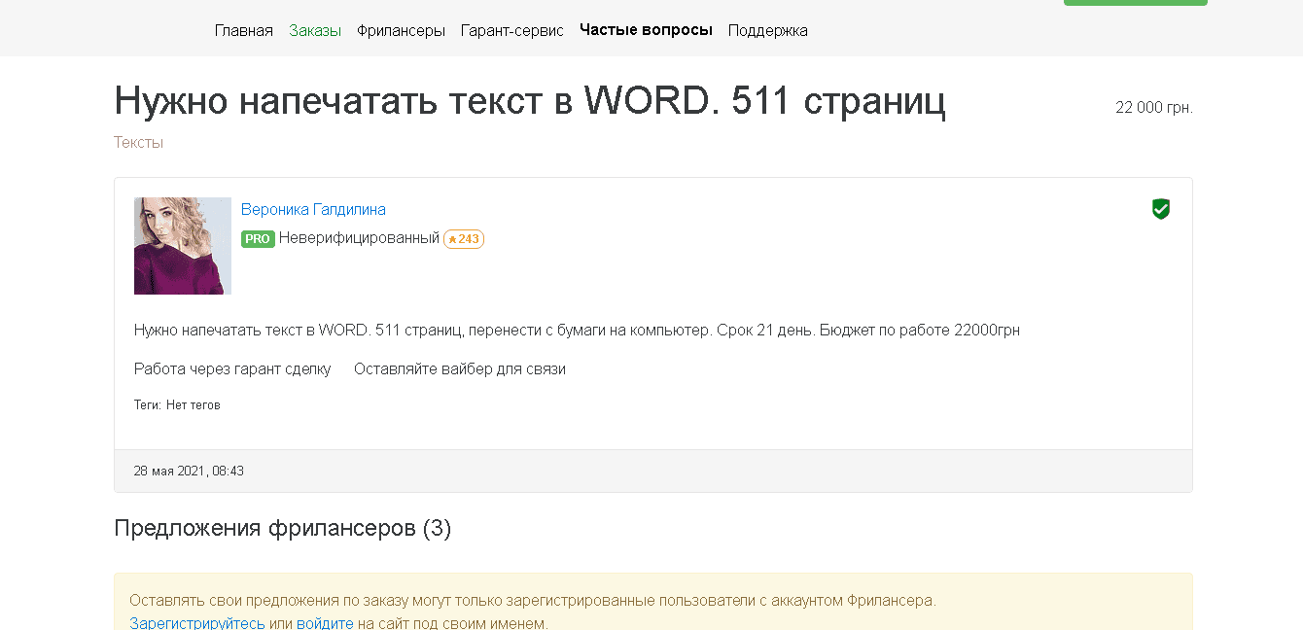Click the orange 243 rating badge
Viewport: 1303px width, 630px height.
464,239
